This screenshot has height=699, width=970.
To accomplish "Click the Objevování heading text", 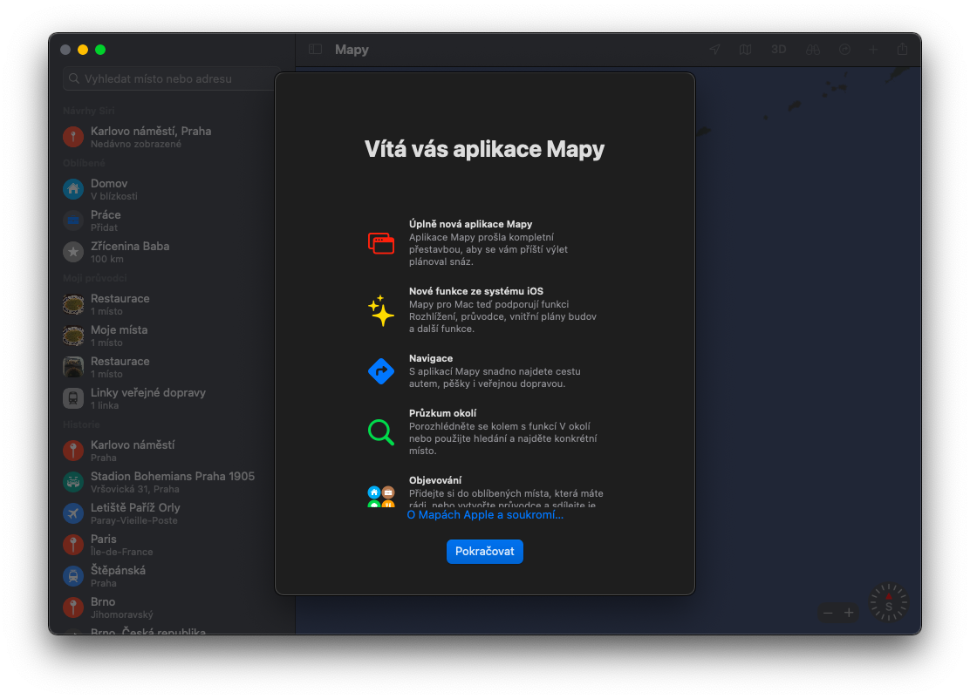I will tap(435, 480).
